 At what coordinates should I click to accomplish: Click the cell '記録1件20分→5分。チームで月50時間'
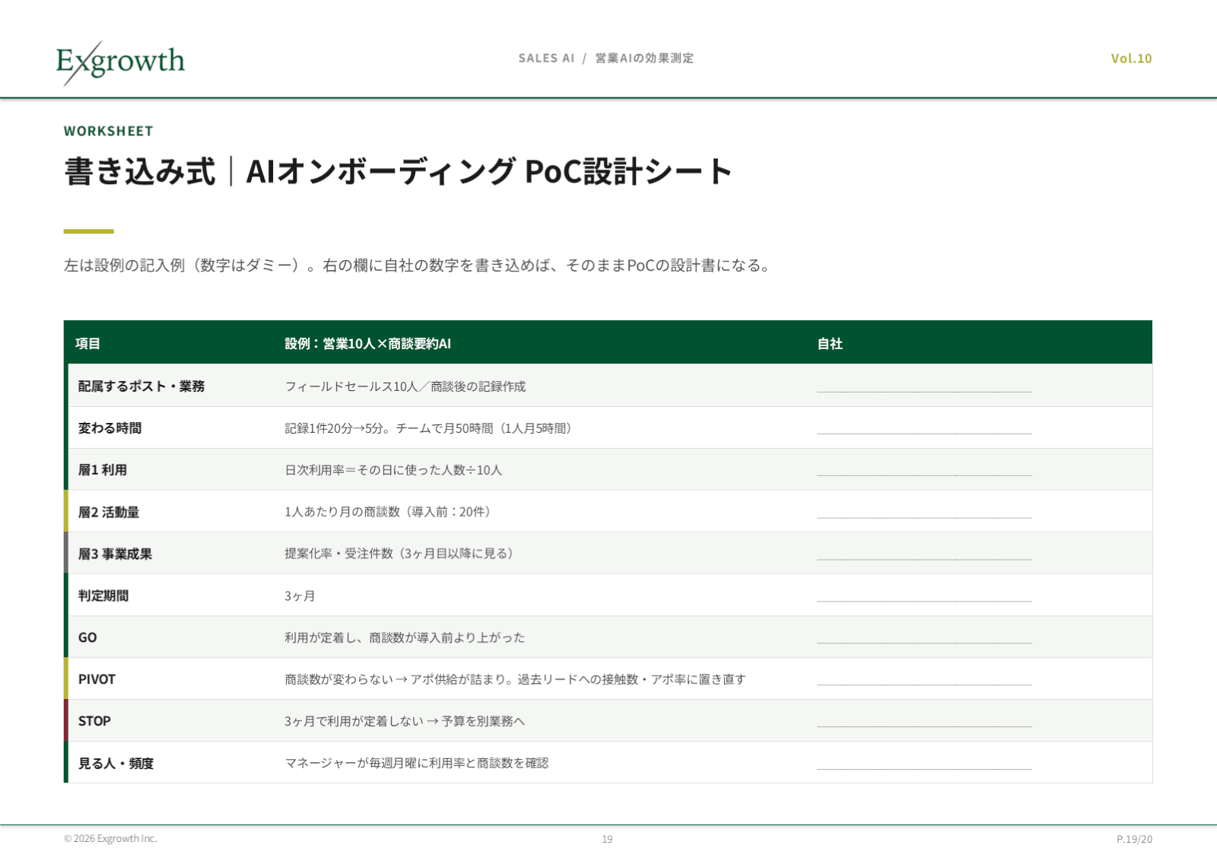[431, 428]
